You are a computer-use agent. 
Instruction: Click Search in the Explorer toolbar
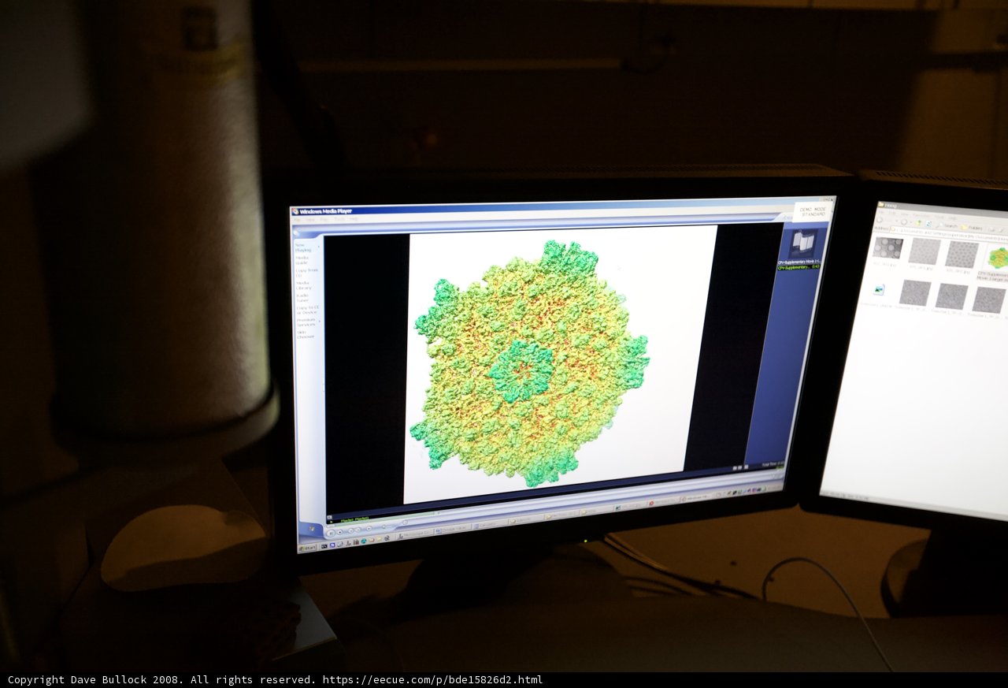point(947,225)
